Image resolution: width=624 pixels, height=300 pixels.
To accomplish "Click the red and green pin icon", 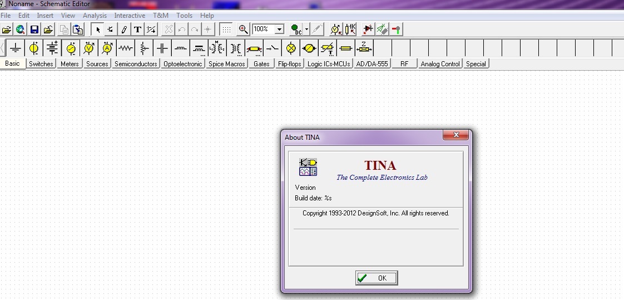I will click(x=397, y=29).
